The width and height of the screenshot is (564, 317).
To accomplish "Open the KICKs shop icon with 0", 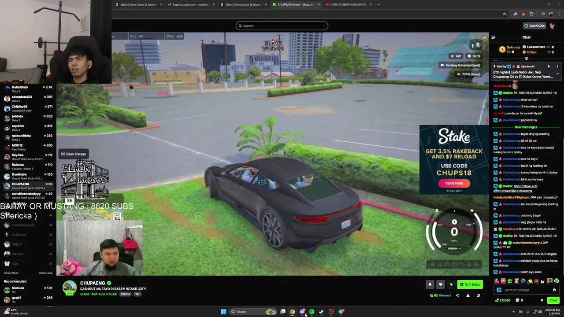I will (519, 300).
